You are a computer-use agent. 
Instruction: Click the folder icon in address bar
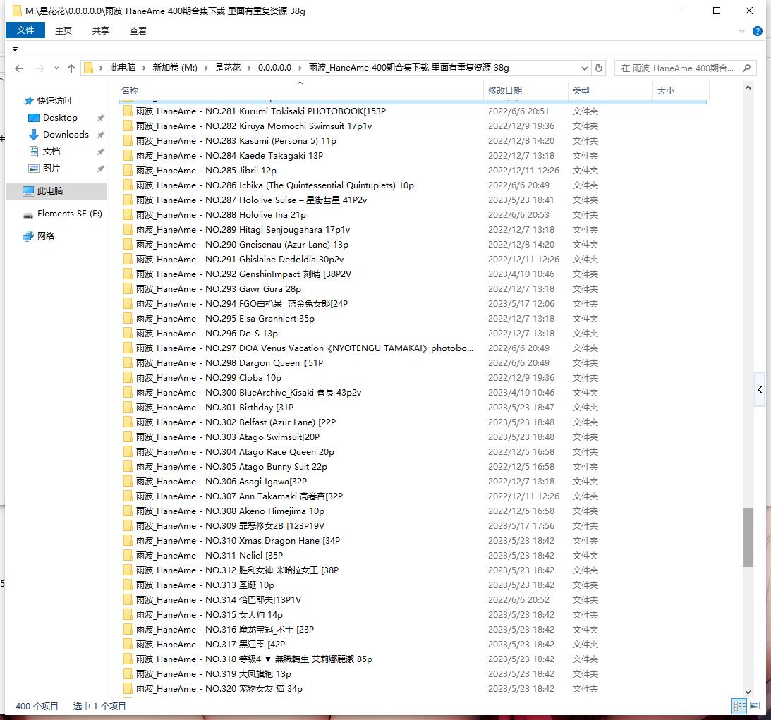[x=88, y=68]
